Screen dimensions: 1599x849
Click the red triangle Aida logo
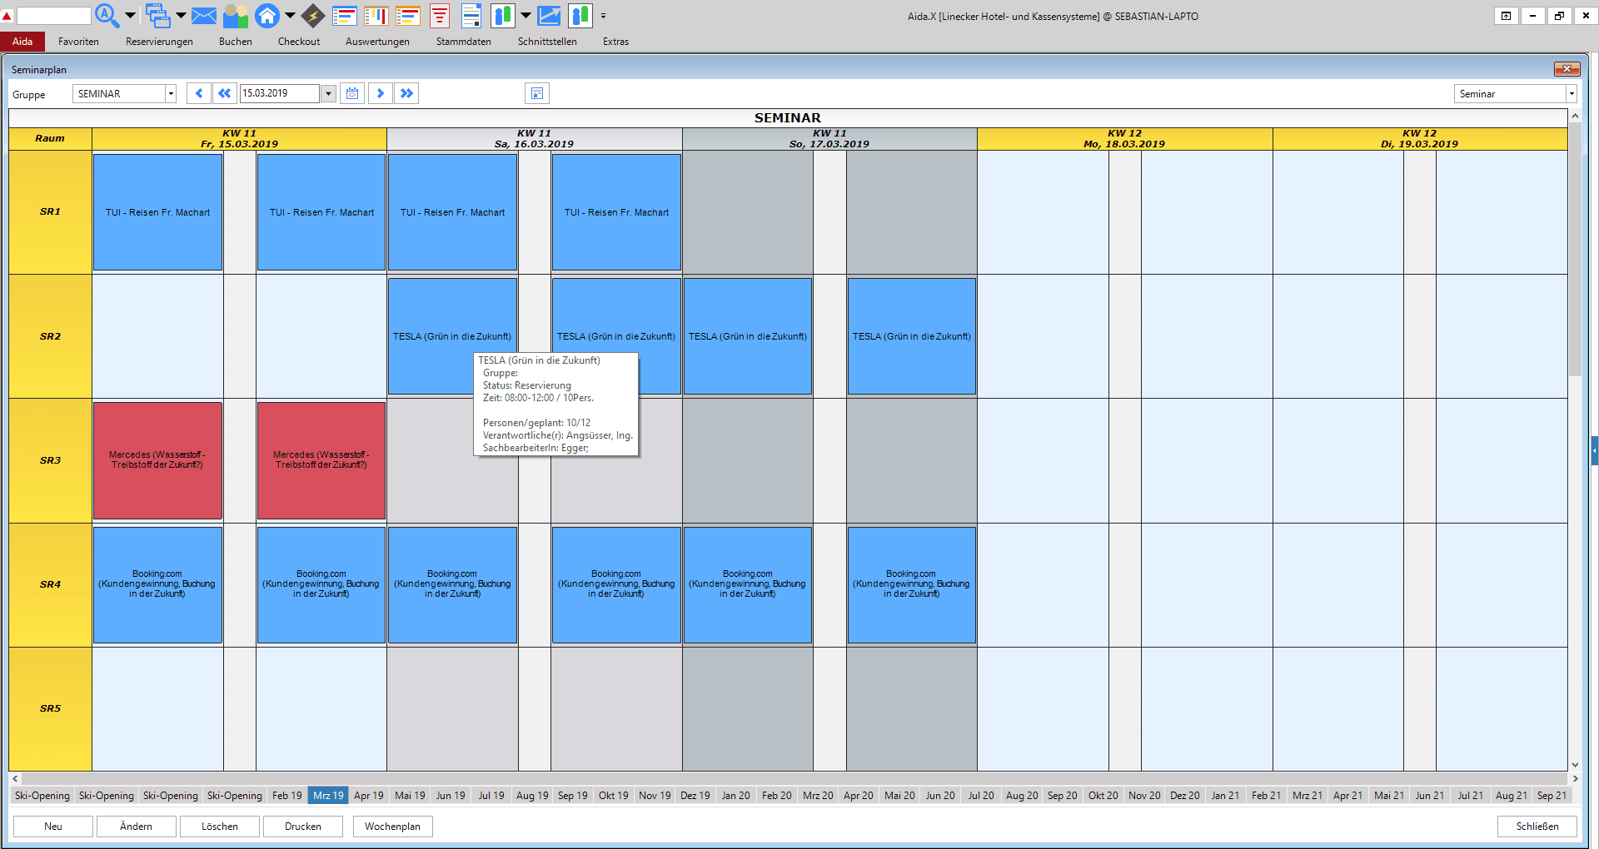pos(7,16)
